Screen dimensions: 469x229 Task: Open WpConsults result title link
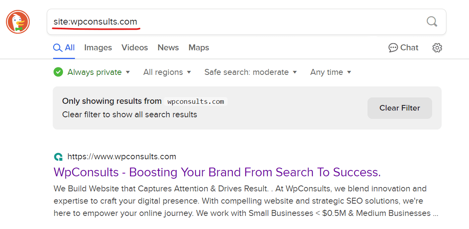pos(217,172)
